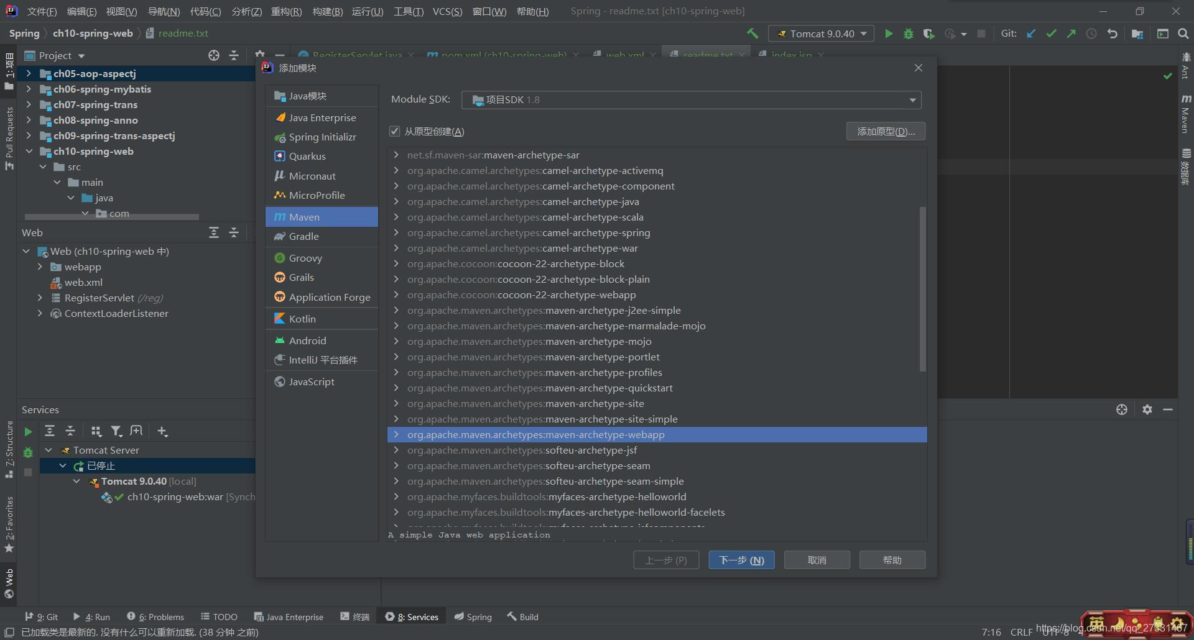Expand webapp node in Web panel

(40, 267)
